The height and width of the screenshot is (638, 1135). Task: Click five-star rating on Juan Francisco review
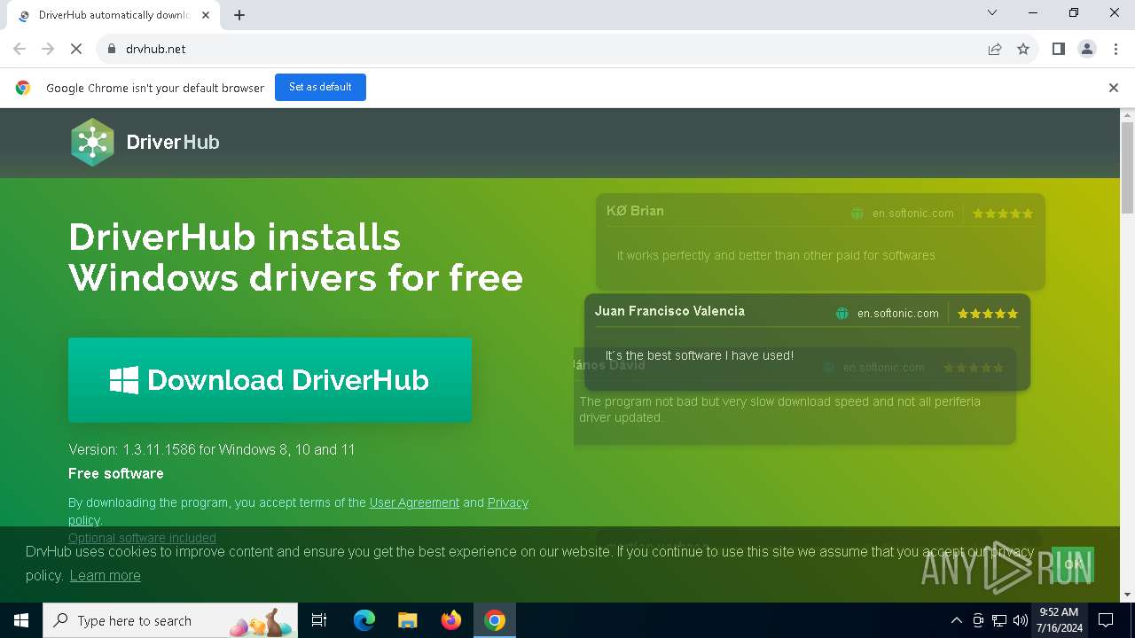coord(987,314)
